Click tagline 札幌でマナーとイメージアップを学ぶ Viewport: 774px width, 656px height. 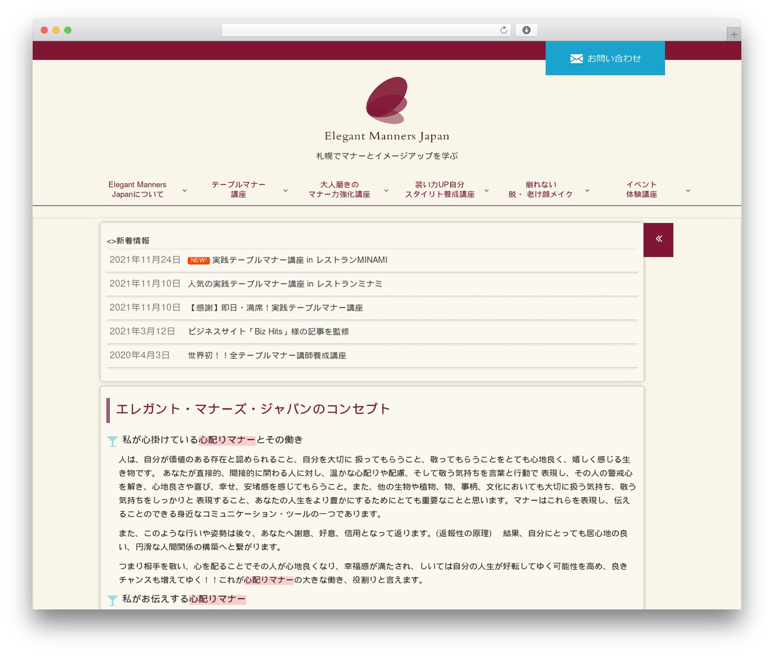coord(387,156)
